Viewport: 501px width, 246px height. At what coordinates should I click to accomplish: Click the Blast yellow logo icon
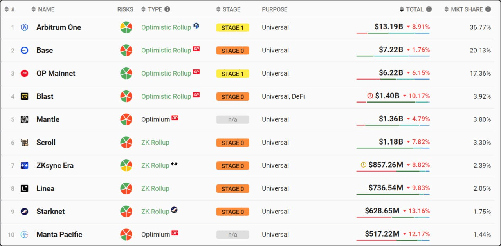click(24, 96)
